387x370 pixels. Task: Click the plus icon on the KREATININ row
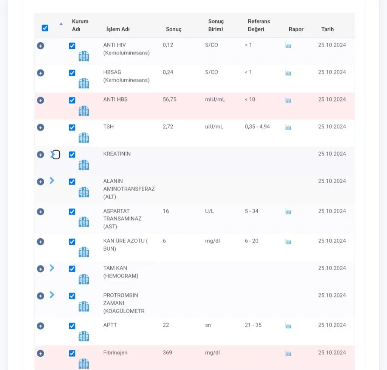[40, 155]
